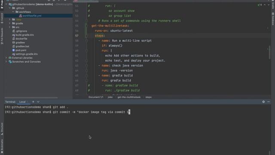
Task: Click 'run: java -version' line
Action: pyautogui.click(x=117, y=71)
